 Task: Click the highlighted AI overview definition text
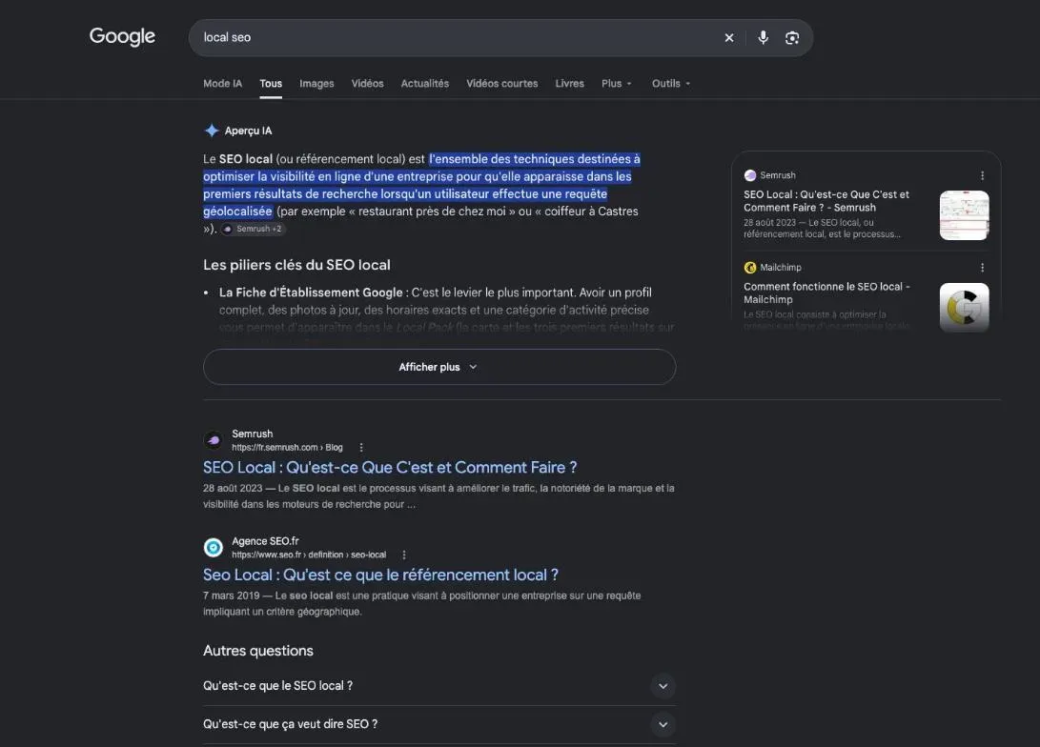[x=422, y=185]
